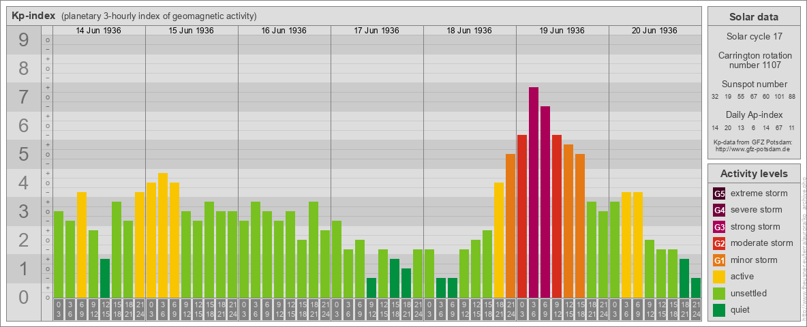Click Kp scale number 0

pos(24,297)
